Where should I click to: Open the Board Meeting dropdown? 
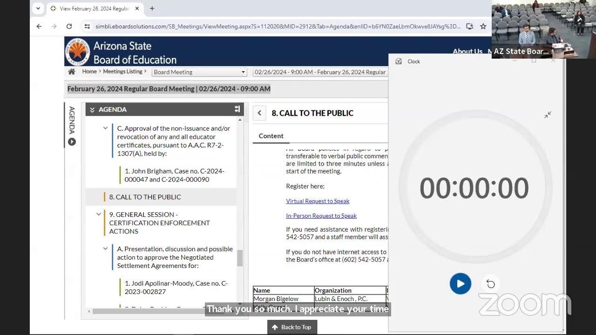[x=199, y=72]
